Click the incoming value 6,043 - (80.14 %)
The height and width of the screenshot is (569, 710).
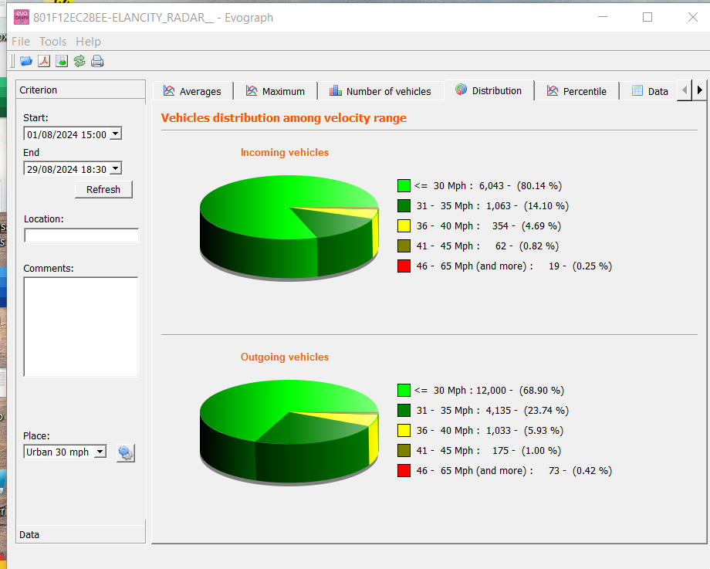pos(520,186)
